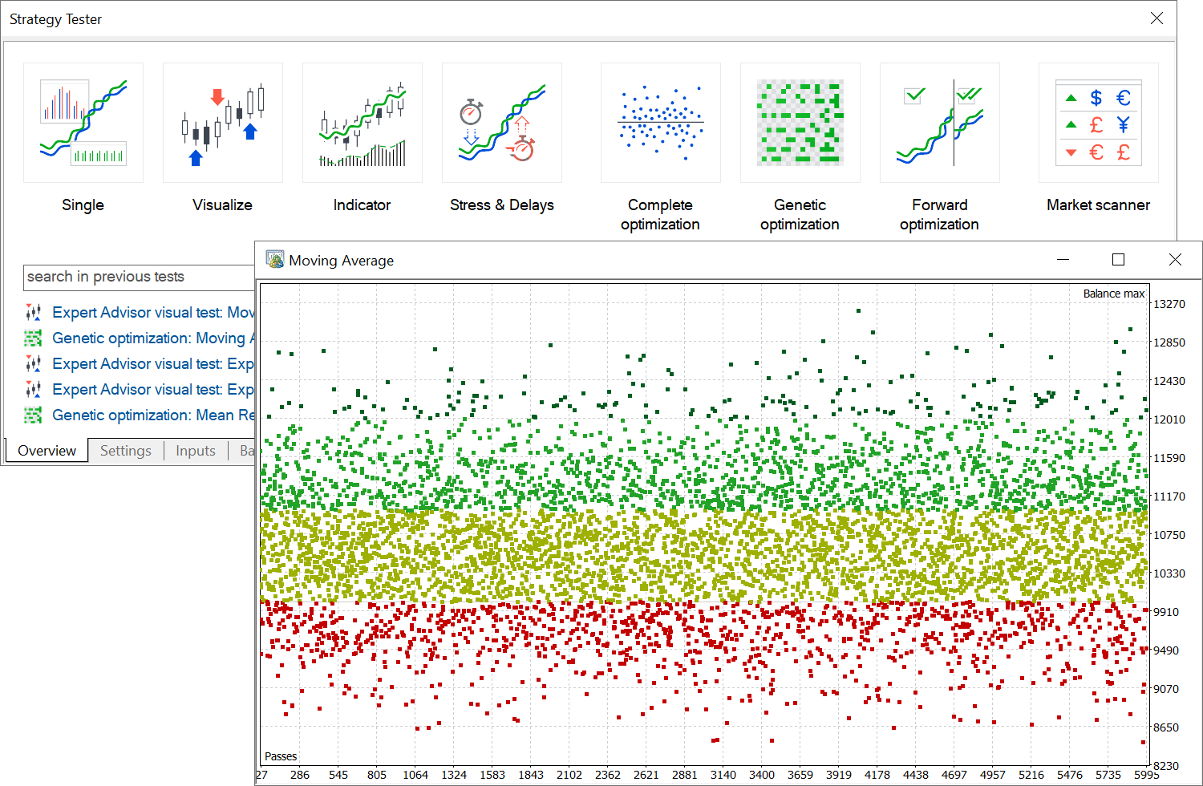Choose the Indicator testing icon
The width and height of the screenshot is (1203, 786).
pyautogui.click(x=362, y=123)
